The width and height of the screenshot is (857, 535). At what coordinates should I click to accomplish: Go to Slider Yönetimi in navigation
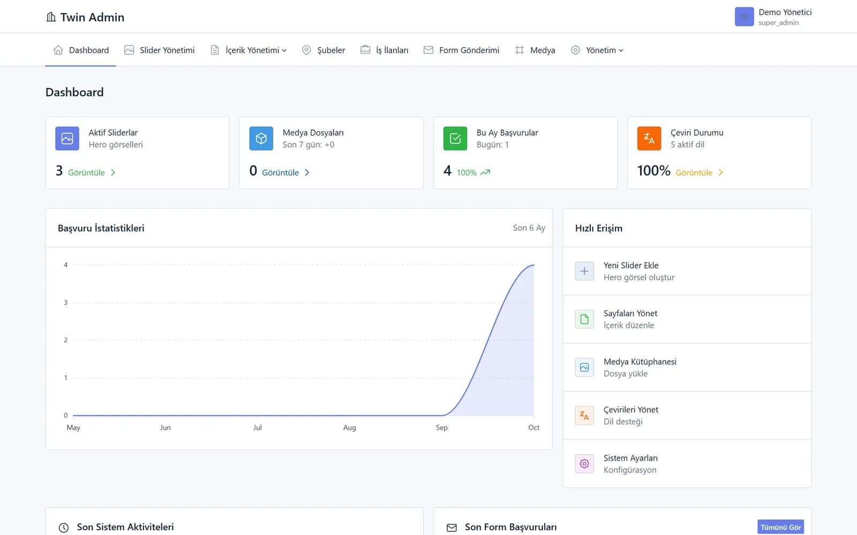160,50
